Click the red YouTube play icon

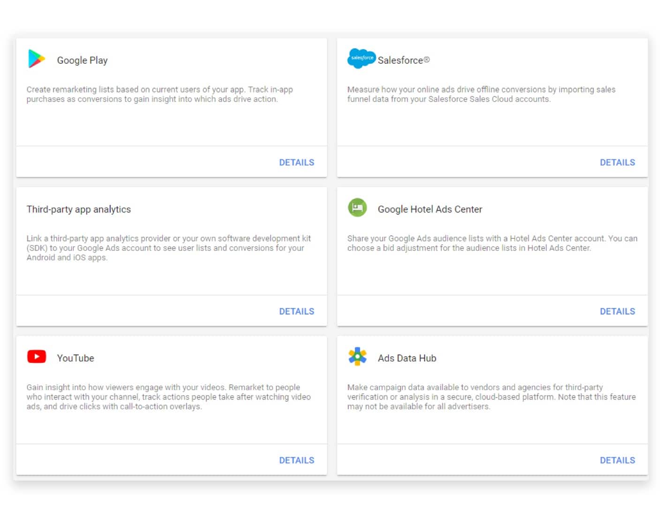(37, 357)
